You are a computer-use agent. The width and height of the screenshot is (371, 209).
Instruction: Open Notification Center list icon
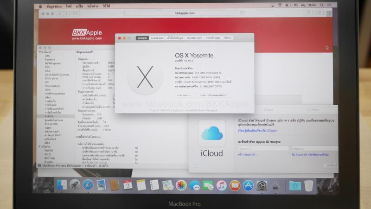click(329, 5)
